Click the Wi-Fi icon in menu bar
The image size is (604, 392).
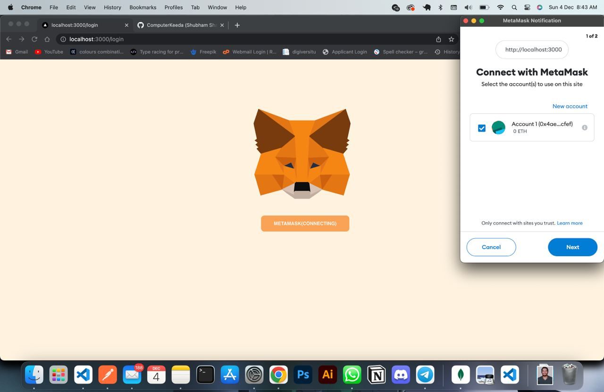[x=500, y=8]
